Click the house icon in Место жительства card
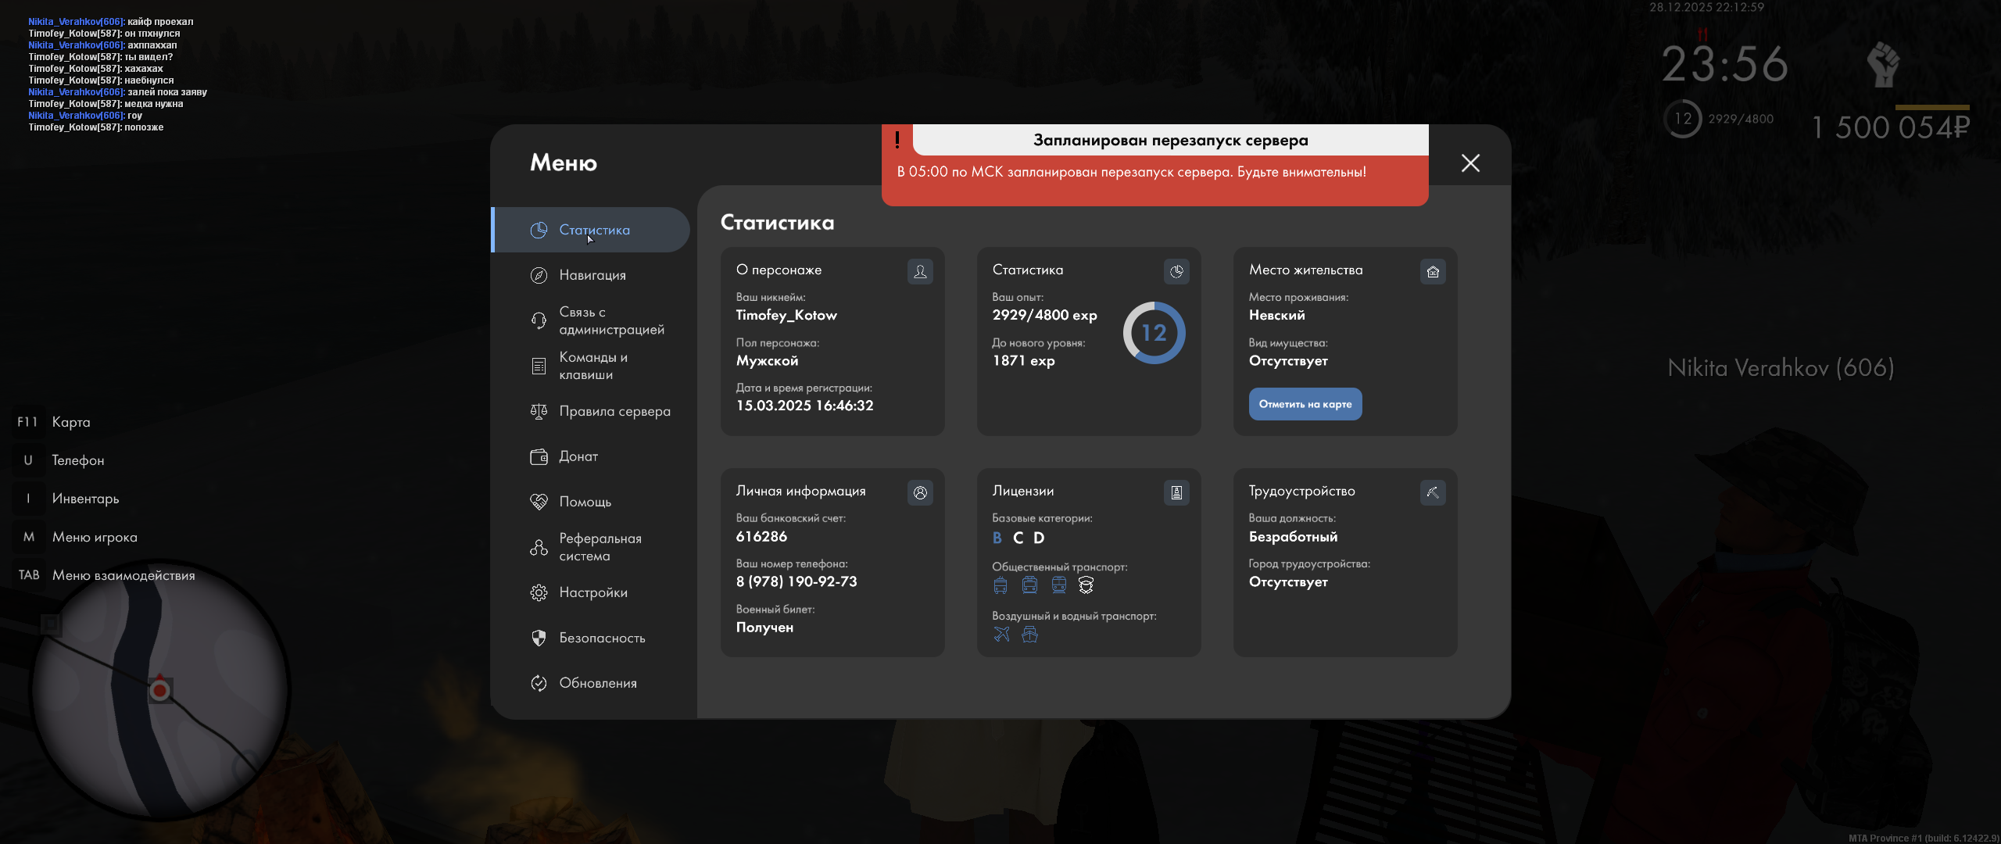 tap(1433, 271)
